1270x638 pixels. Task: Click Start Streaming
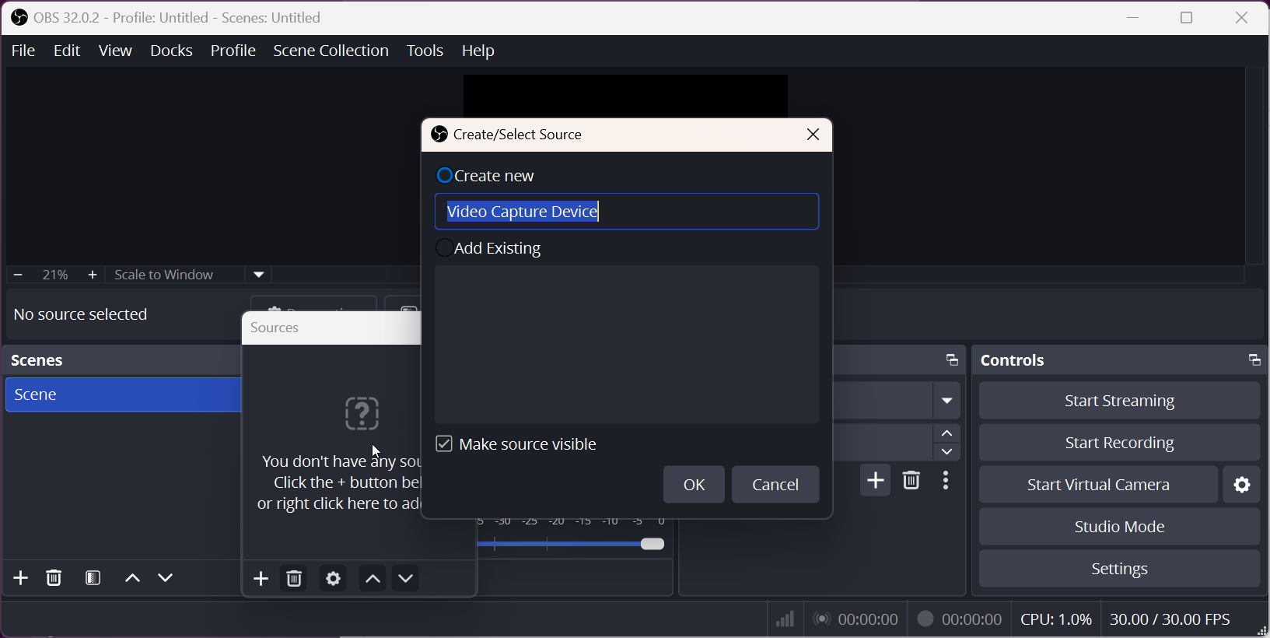tap(1119, 401)
